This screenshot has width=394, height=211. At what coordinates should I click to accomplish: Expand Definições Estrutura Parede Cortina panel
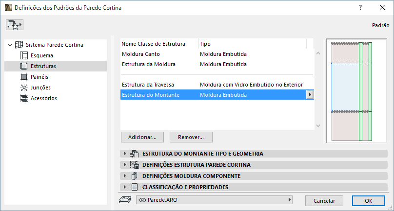[x=125, y=165]
